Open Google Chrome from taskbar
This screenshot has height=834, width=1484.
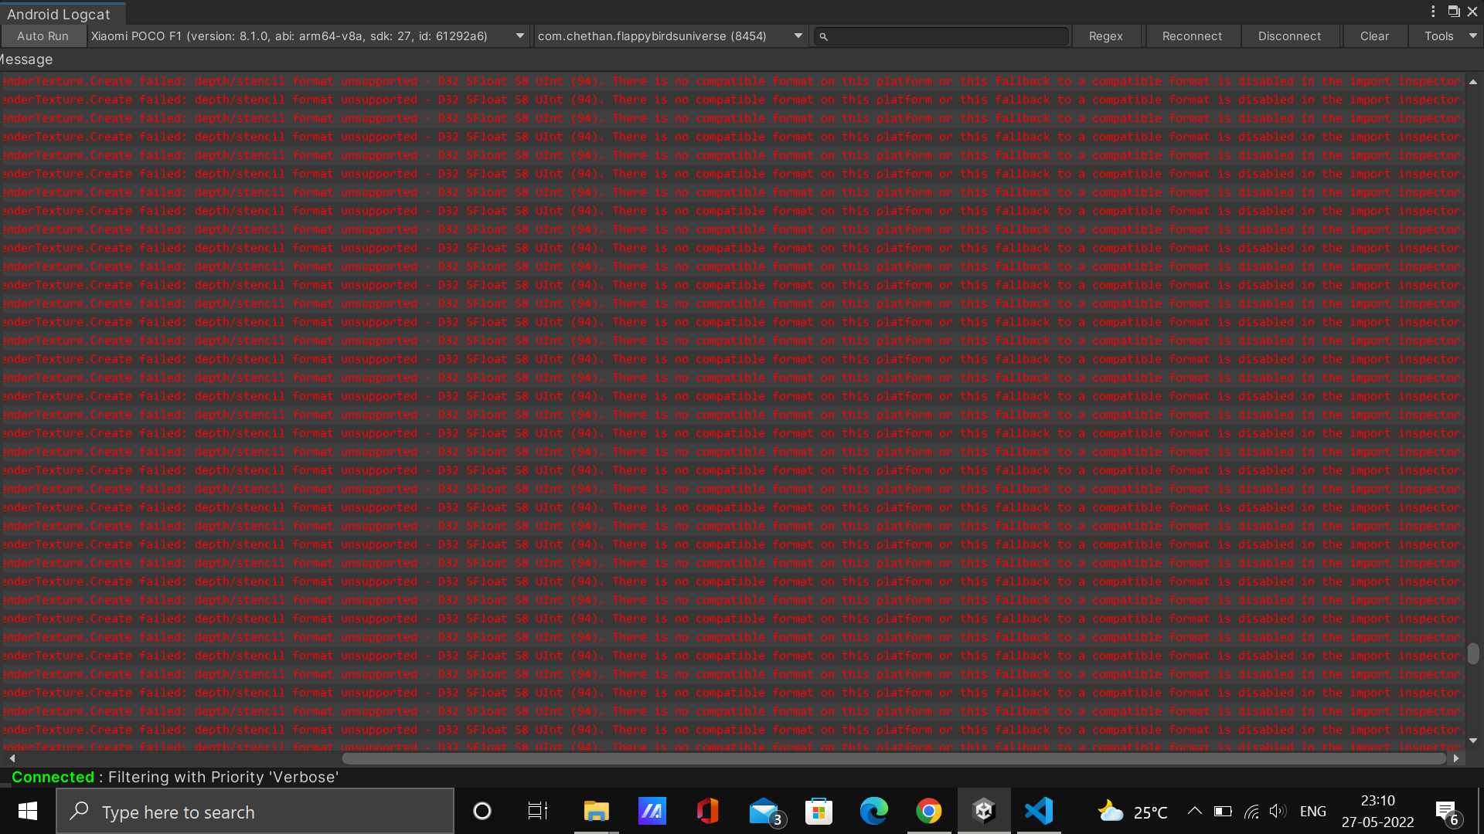[x=928, y=812]
